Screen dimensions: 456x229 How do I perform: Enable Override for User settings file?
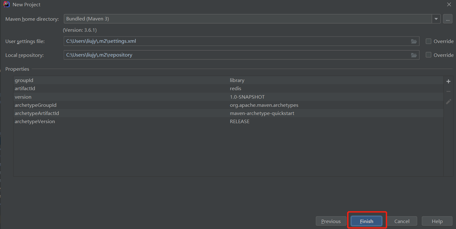point(428,41)
